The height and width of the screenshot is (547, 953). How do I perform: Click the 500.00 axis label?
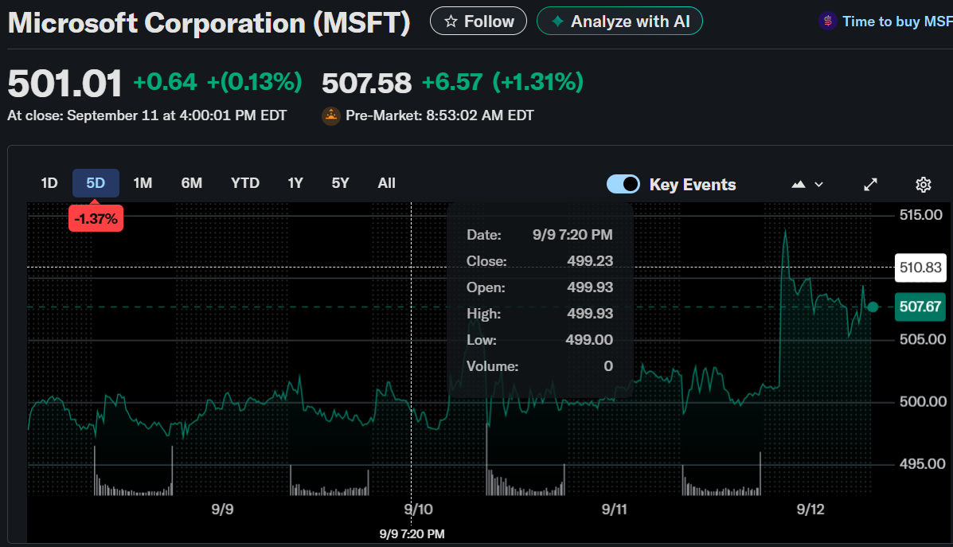click(x=923, y=401)
